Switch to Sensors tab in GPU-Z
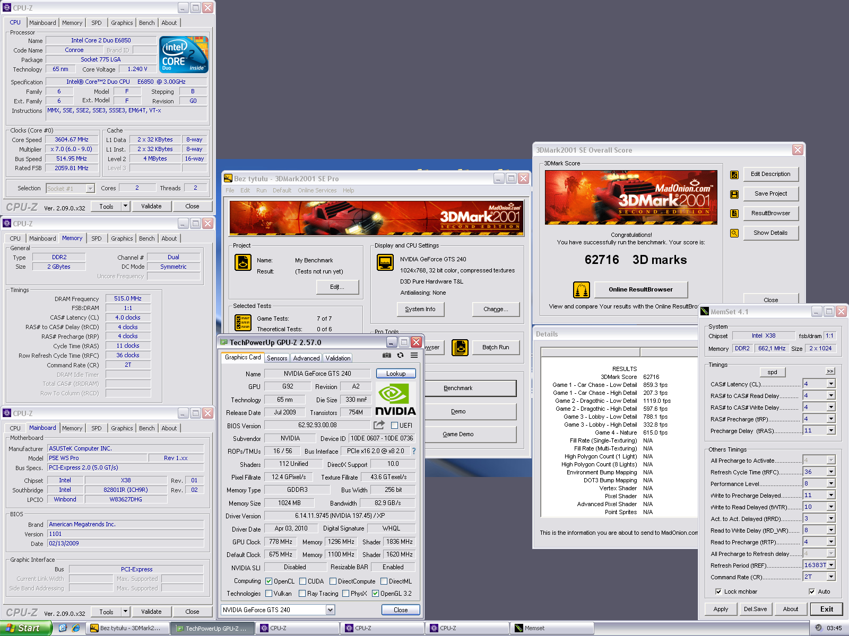Image resolution: width=849 pixels, height=636 pixels. (x=277, y=358)
